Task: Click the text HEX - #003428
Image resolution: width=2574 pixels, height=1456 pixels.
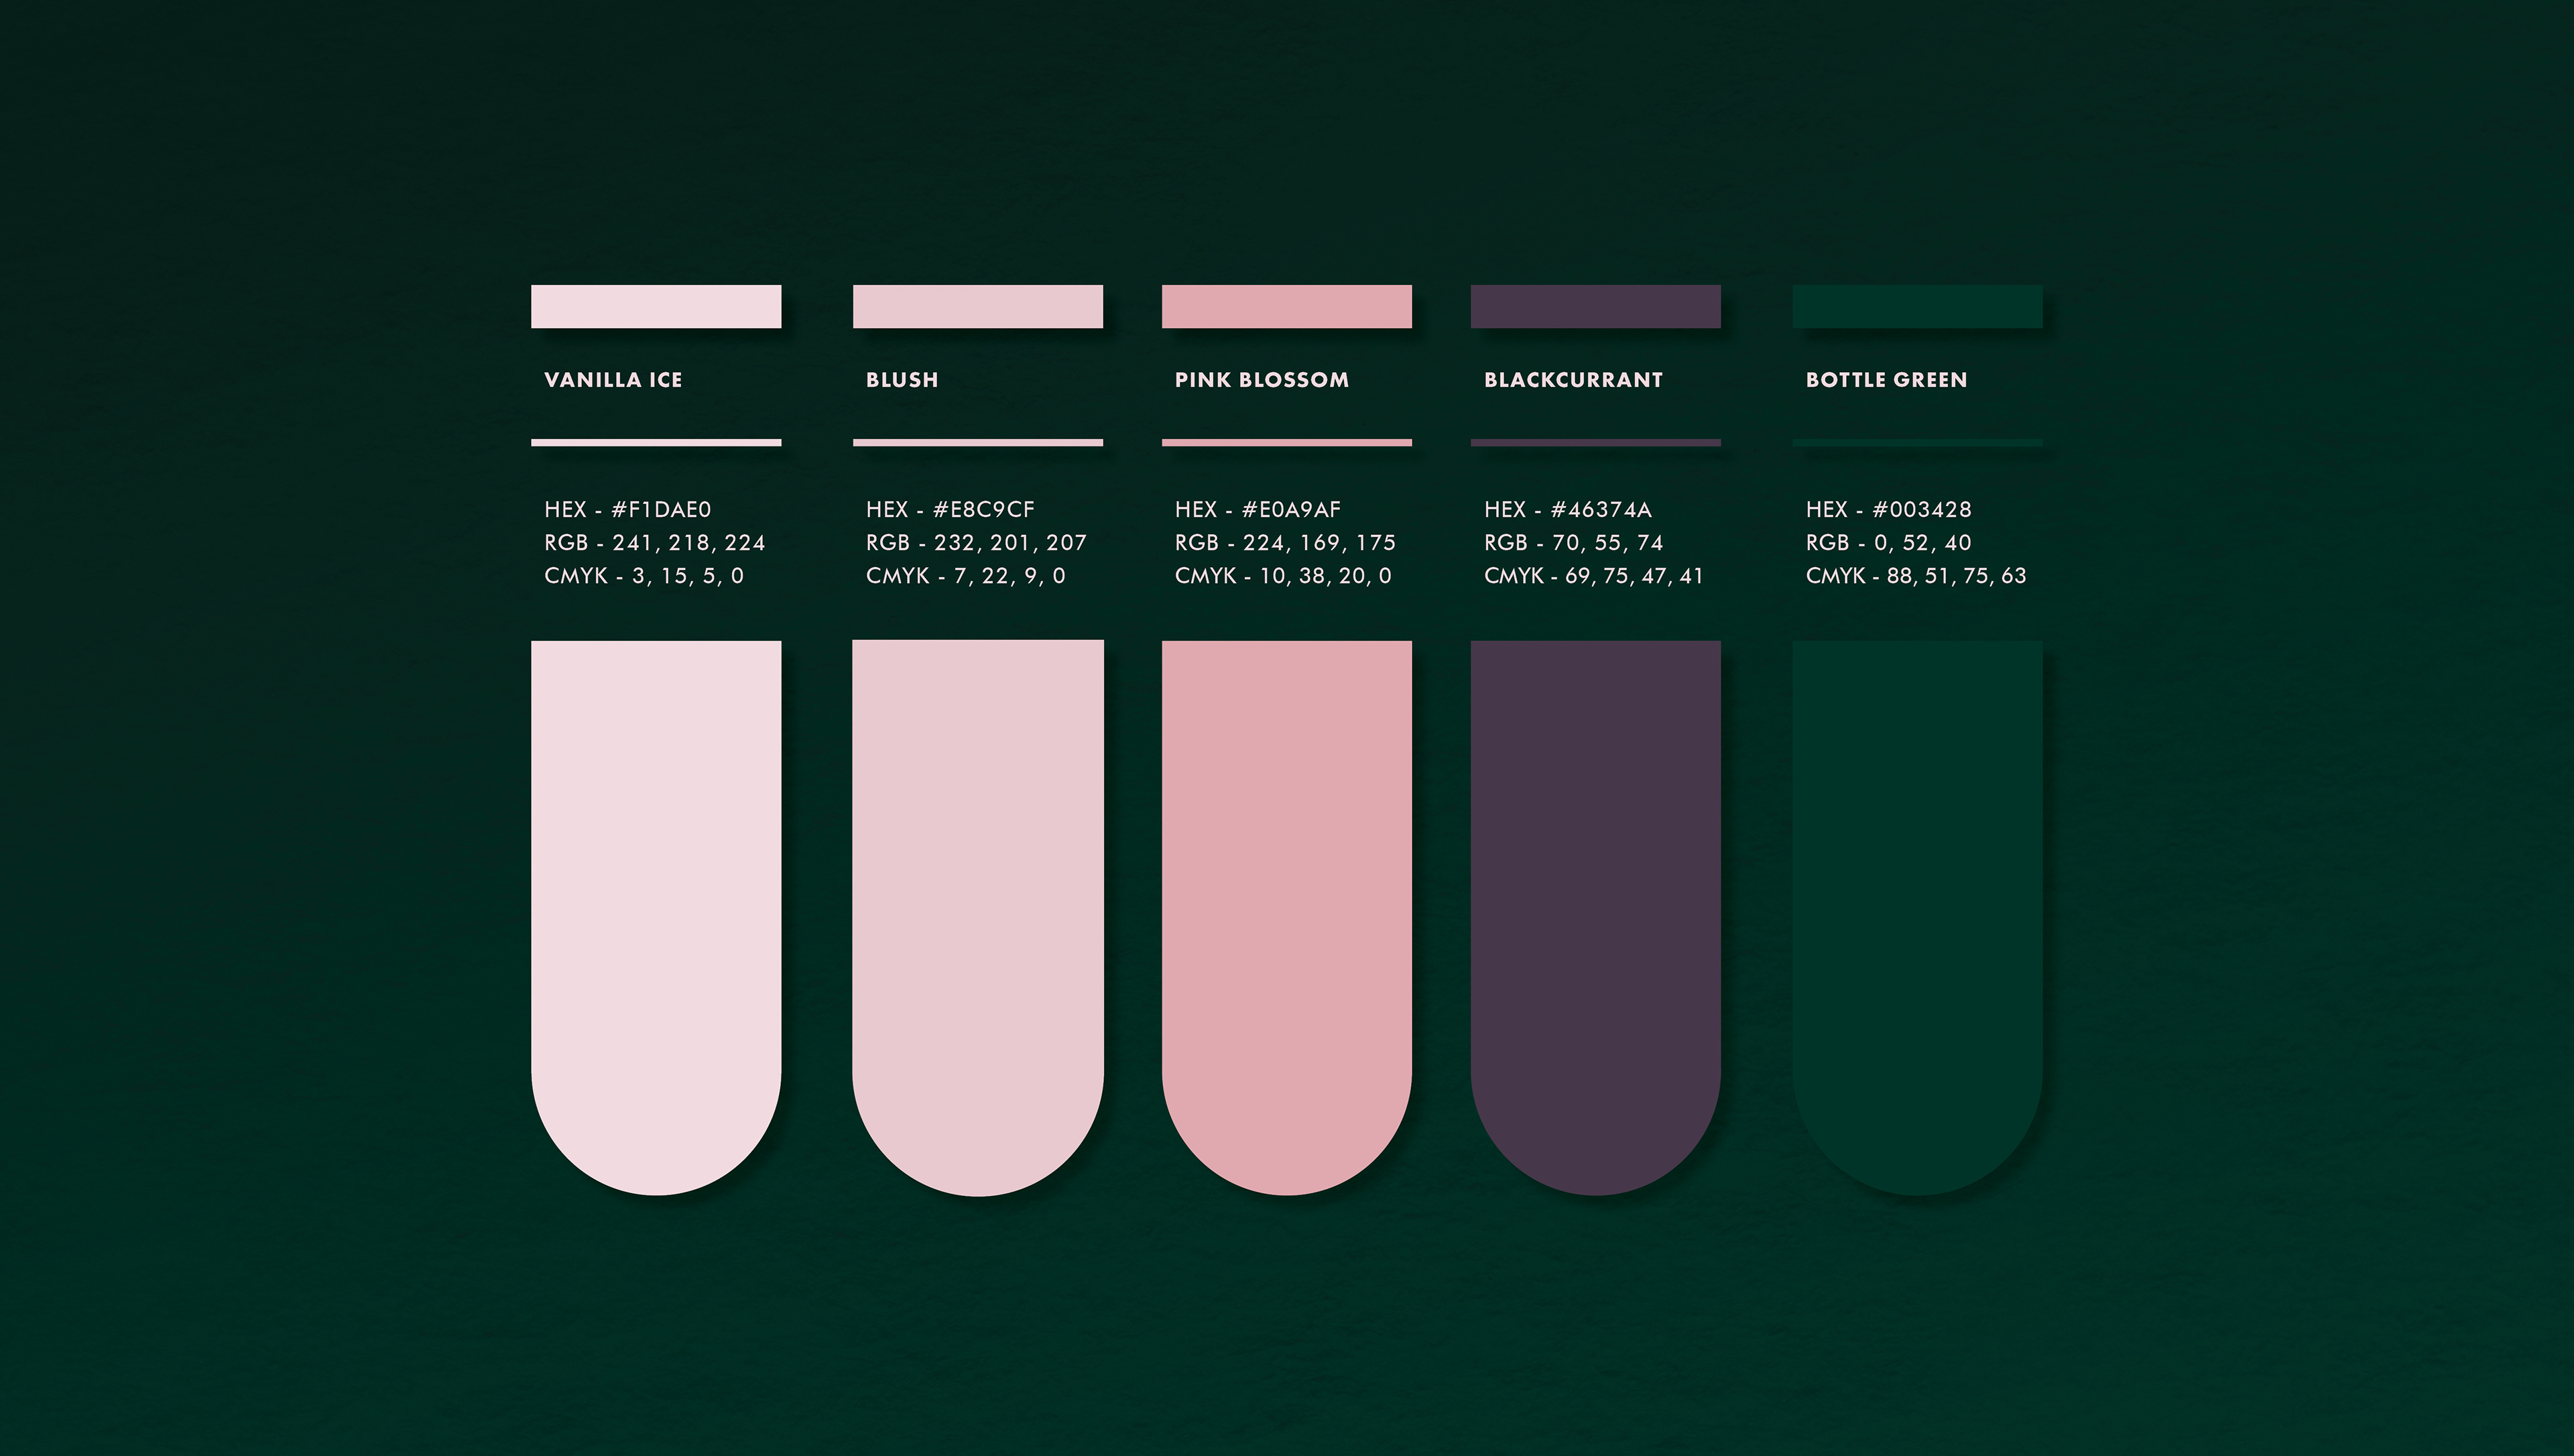Action: (x=1888, y=510)
